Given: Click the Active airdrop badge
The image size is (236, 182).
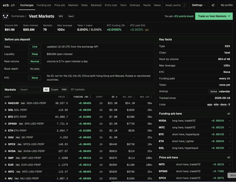Looking at the screenshot, I should (x=213, y=92).
